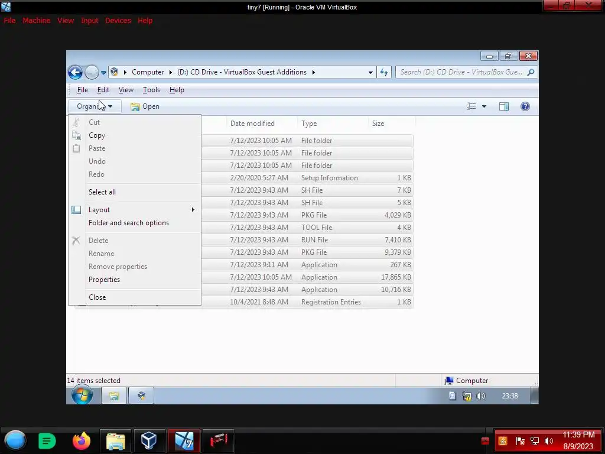605x454 pixels.
Task: Go back with the Explorer back arrow
Action: click(75, 72)
